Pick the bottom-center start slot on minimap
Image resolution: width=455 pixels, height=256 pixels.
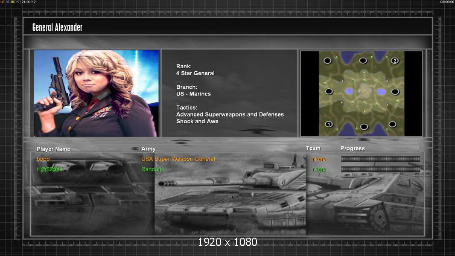pos(364,127)
